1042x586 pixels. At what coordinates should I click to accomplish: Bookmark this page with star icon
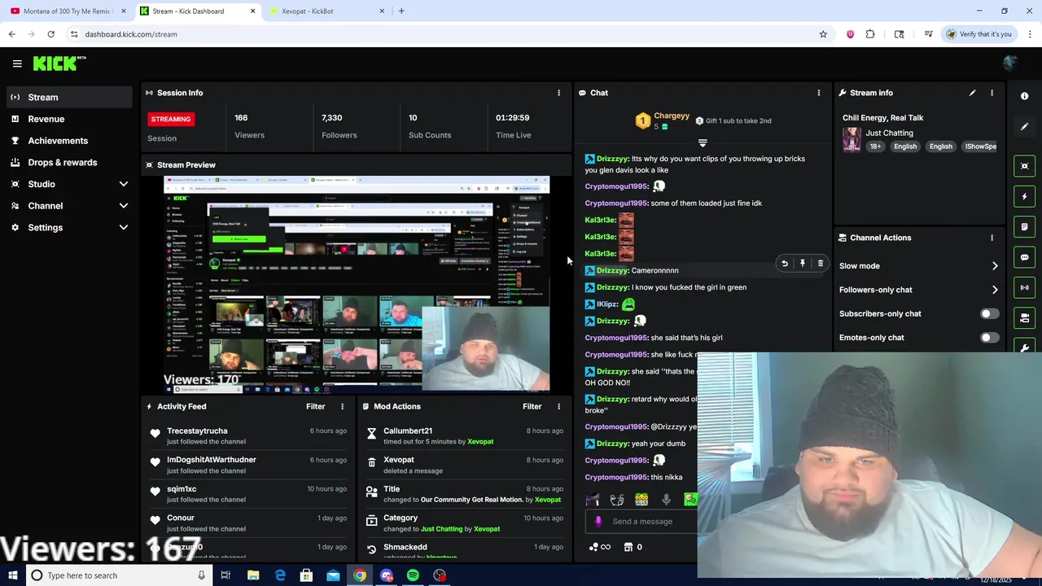[x=823, y=34]
